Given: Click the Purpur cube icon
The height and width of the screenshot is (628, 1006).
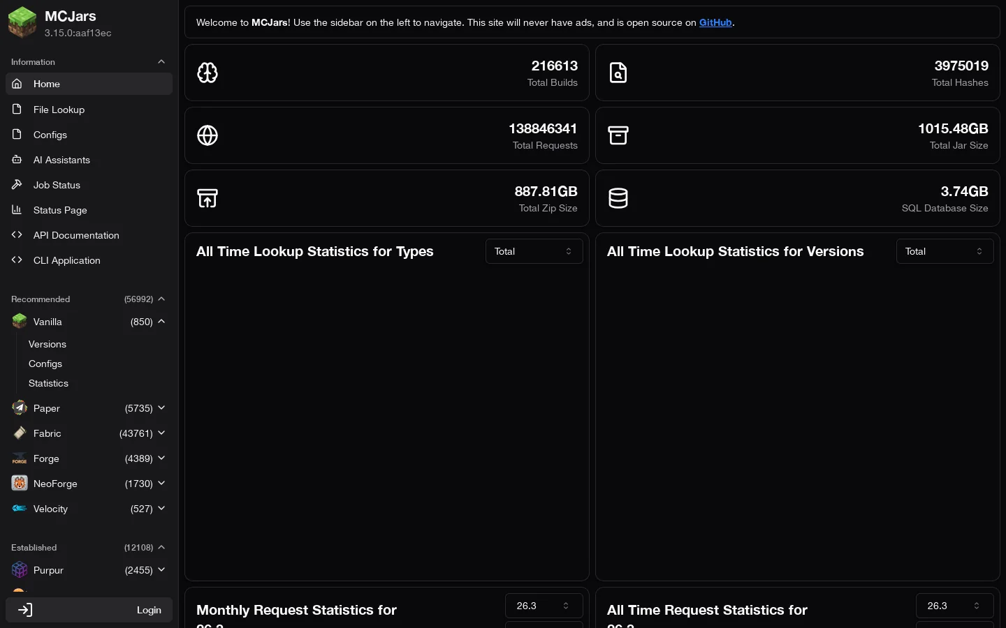Looking at the screenshot, I should pos(20,570).
